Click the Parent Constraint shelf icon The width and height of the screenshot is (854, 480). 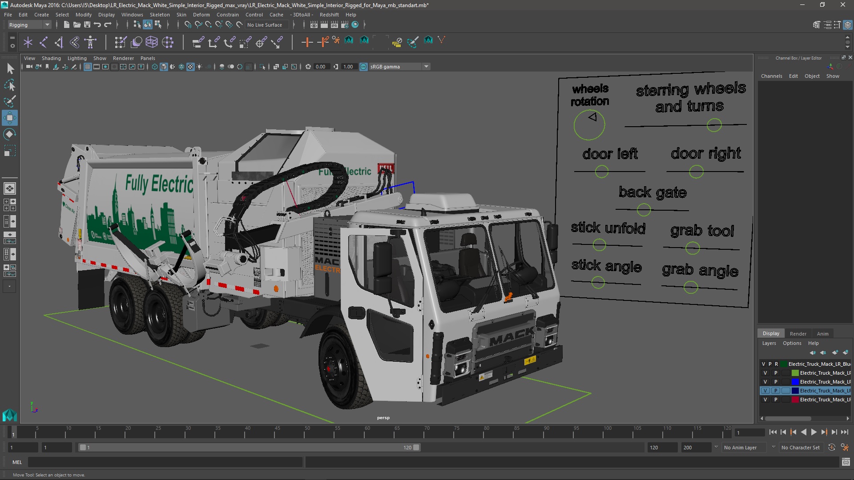(x=198, y=42)
